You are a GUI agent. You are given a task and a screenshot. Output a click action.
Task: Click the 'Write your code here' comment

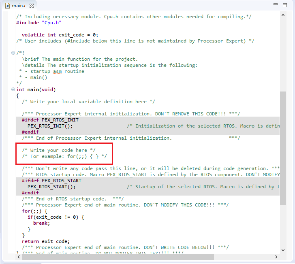[59, 150]
